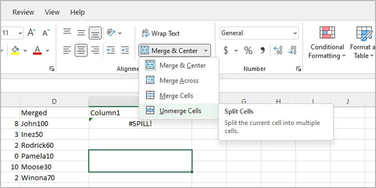The width and height of the screenshot is (376, 188).
Task: Choose Merge Across menu option
Action: pos(178,80)
